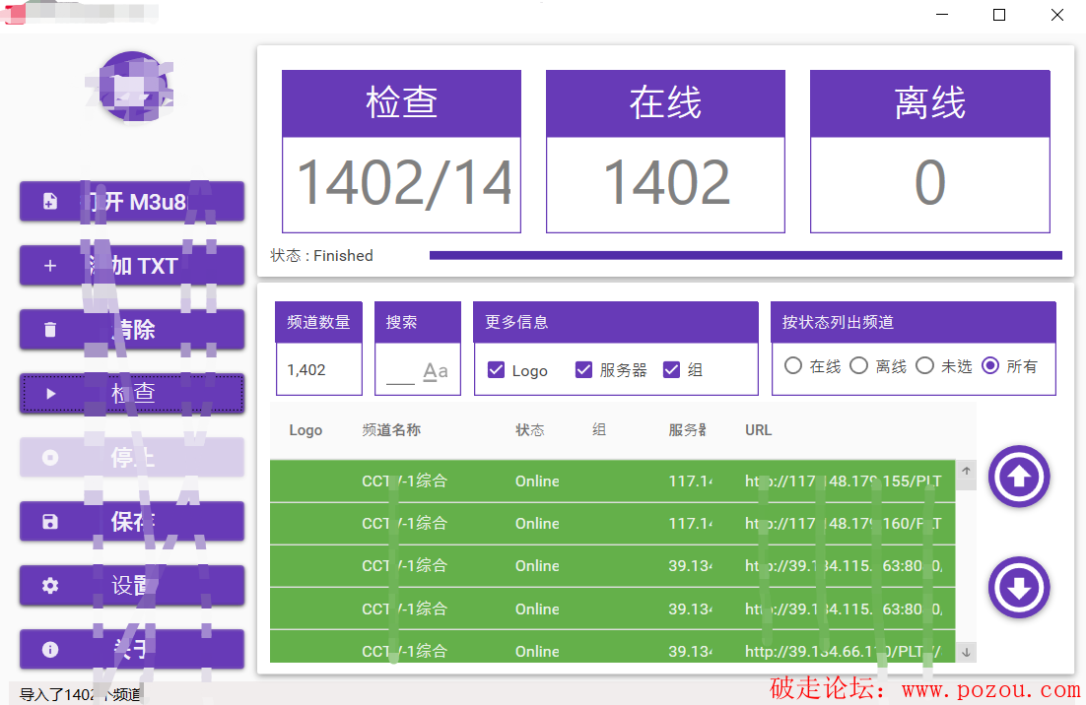Click the app logo avatar in sidebar
The image size is (1086, 705).
coord(133,86)
